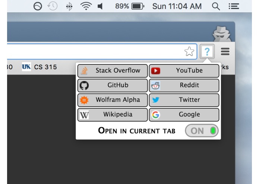Click the Google G logo icon
This screenshot has width=259, height=184.
pyautogui.click(x=156, y=115)
